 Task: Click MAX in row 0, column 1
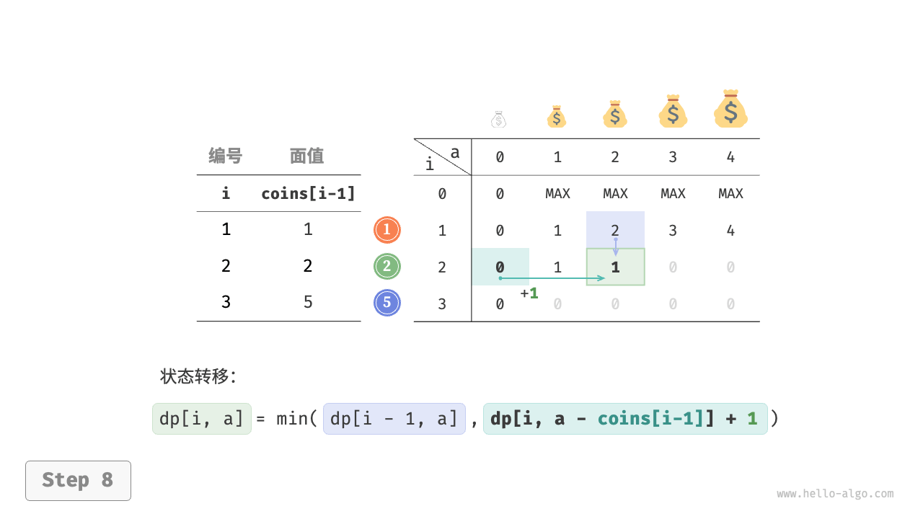557,194
